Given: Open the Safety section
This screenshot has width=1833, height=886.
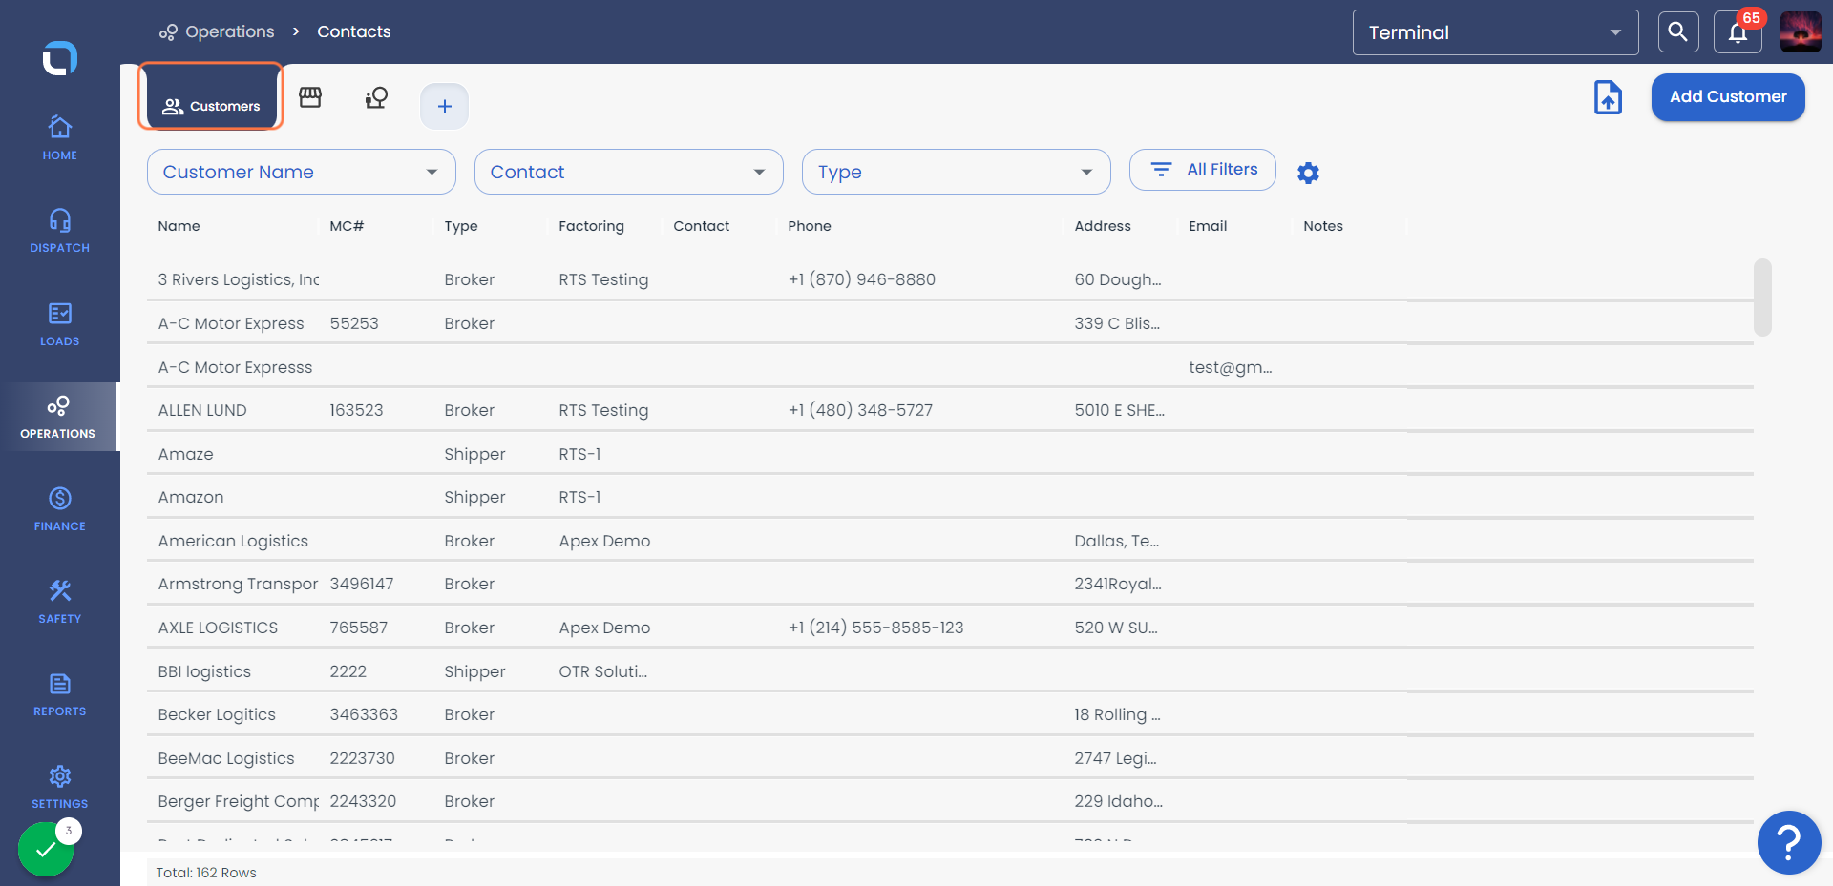Looking at the screenshot, I should pos(59,601).
